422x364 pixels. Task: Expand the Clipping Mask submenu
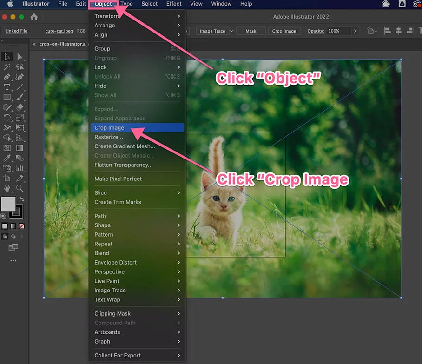137,314
